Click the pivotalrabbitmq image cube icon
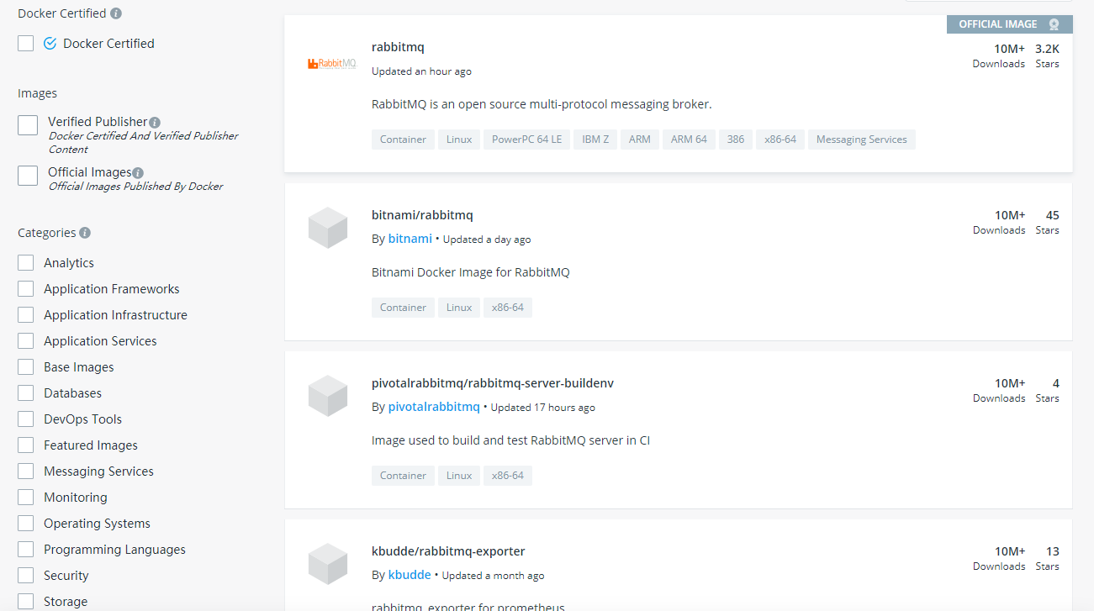 [328, 396]
